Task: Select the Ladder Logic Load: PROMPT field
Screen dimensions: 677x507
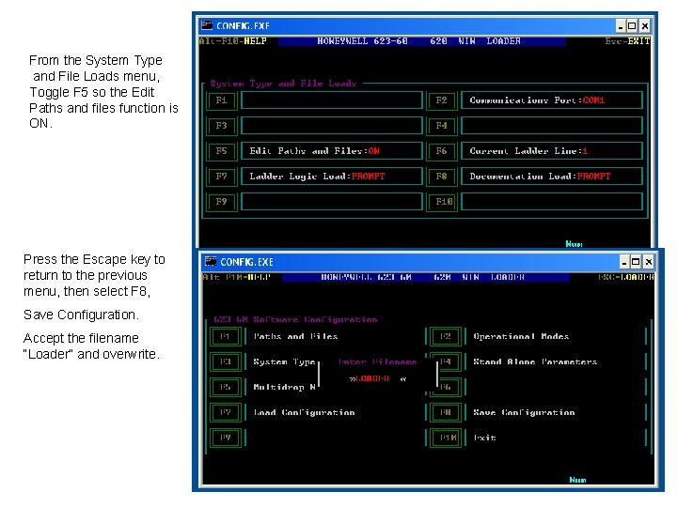Action: click(x=332, y=177)
